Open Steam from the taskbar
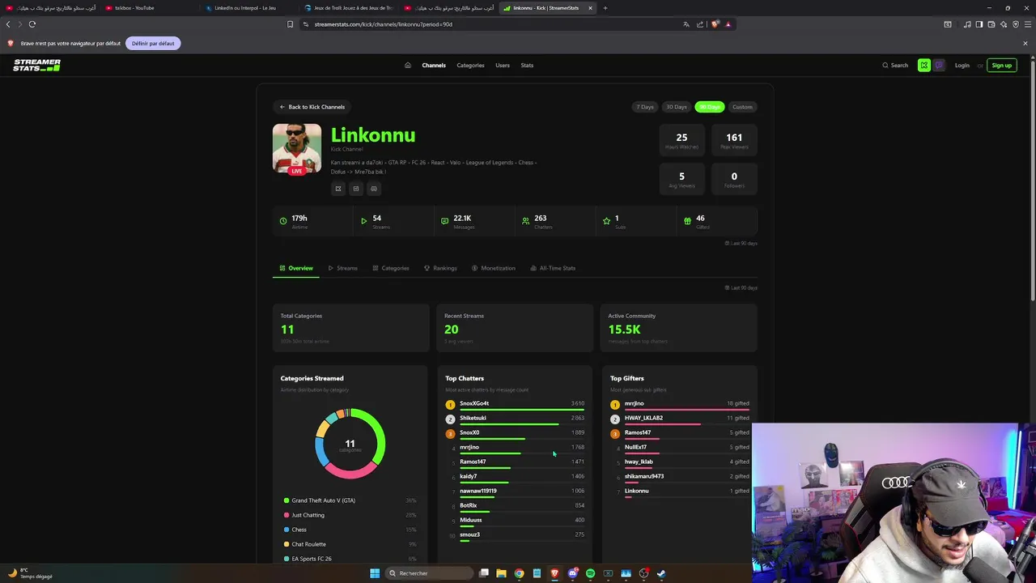The height and width of the screenshot is (583, 1036). [x=661, y=573]
